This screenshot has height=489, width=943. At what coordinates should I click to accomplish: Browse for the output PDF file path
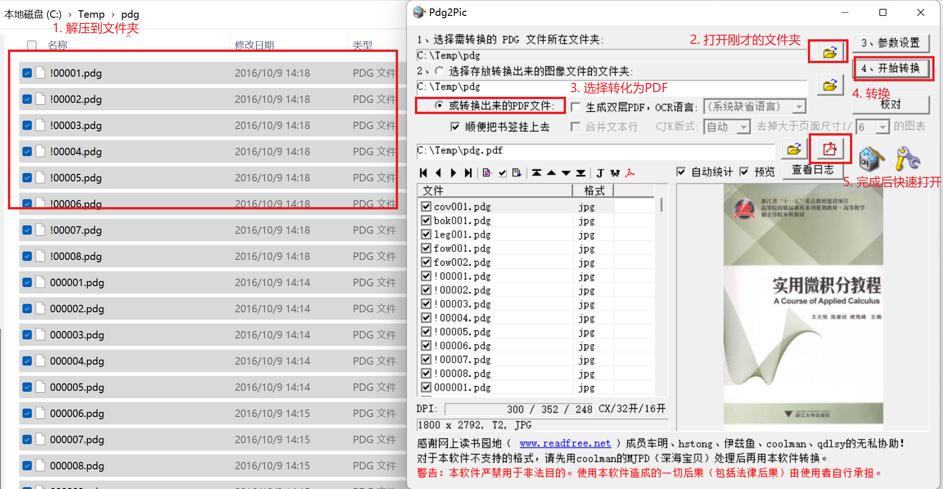(x=793, y=150)
